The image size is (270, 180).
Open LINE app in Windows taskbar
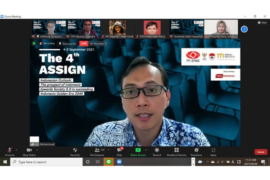click(108, 162)
